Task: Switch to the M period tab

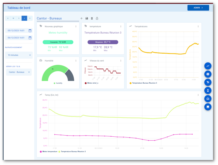Action: tap(13, 18)
